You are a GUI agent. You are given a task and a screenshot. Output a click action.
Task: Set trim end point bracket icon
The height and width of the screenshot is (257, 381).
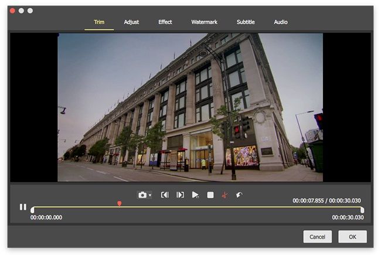(180, 195)
